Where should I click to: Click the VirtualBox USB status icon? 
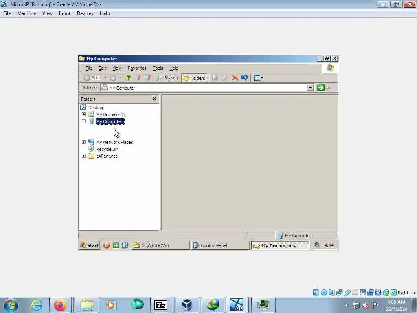(347, 293)
